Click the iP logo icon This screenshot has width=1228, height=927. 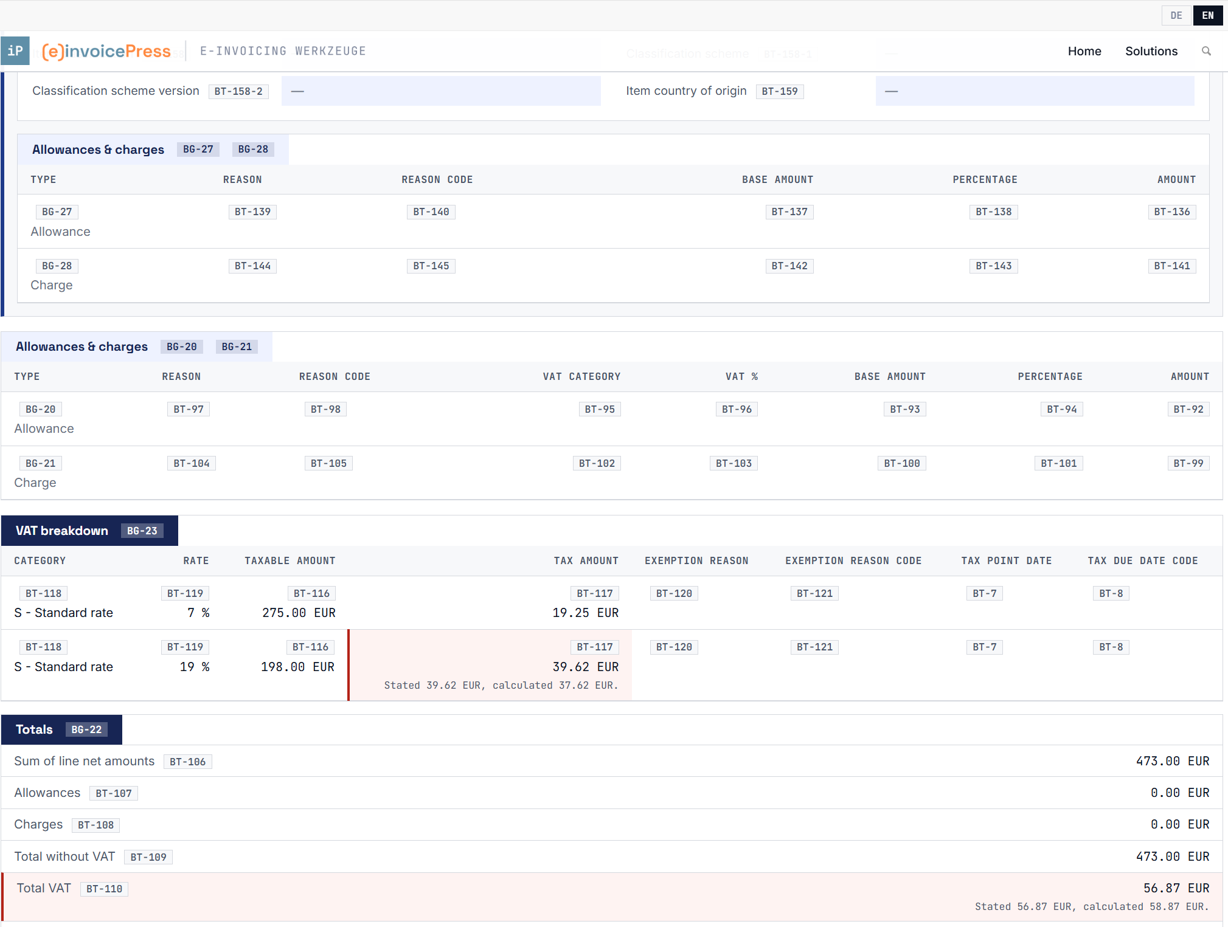point(15,50)
